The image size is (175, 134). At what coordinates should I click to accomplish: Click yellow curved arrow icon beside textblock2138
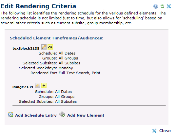[50, 47]
